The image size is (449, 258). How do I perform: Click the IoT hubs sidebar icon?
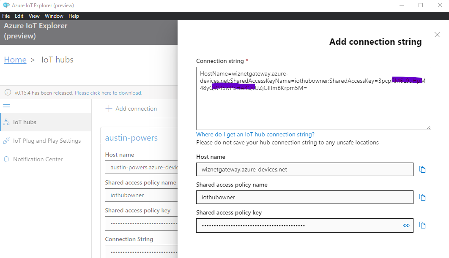click(x=6, y=122)
